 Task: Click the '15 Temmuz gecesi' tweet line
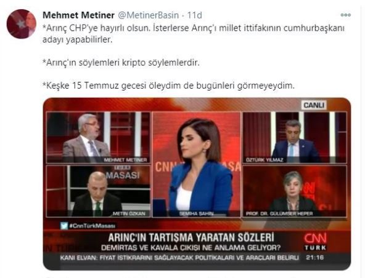(168, 85)
